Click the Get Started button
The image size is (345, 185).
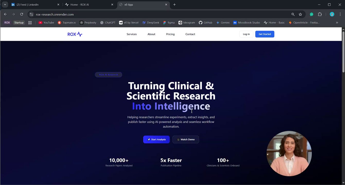[x=265, y=34]
